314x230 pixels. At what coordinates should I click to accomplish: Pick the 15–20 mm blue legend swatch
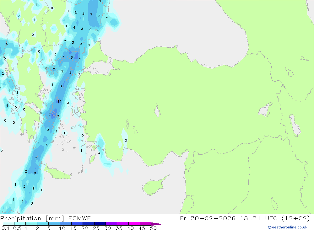pos(77,224)
